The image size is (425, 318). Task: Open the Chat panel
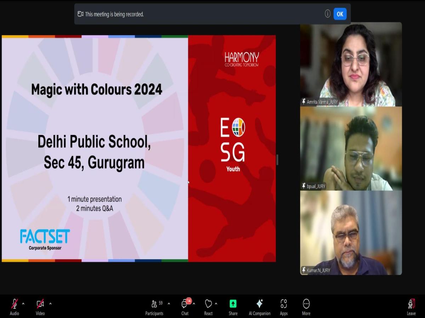click(x=185, y=307)
